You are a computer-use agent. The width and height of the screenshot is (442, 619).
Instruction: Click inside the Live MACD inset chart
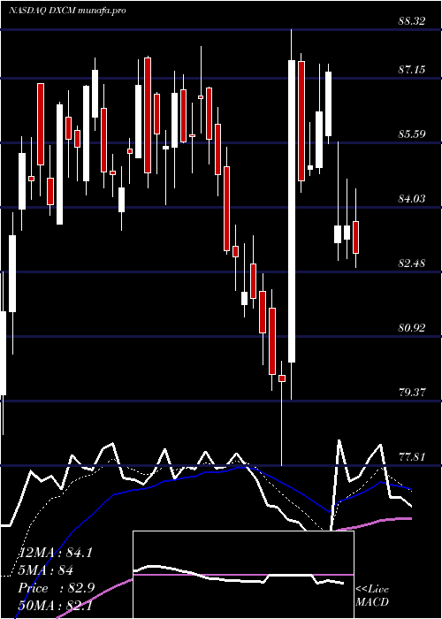tap(243, 575)
